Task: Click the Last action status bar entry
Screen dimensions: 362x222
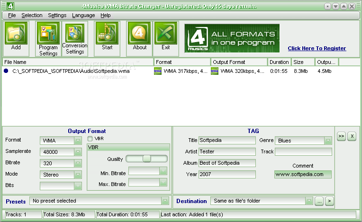Action: point(258,214)
